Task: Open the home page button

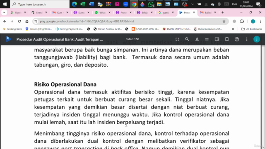Action: pos(27,21)
